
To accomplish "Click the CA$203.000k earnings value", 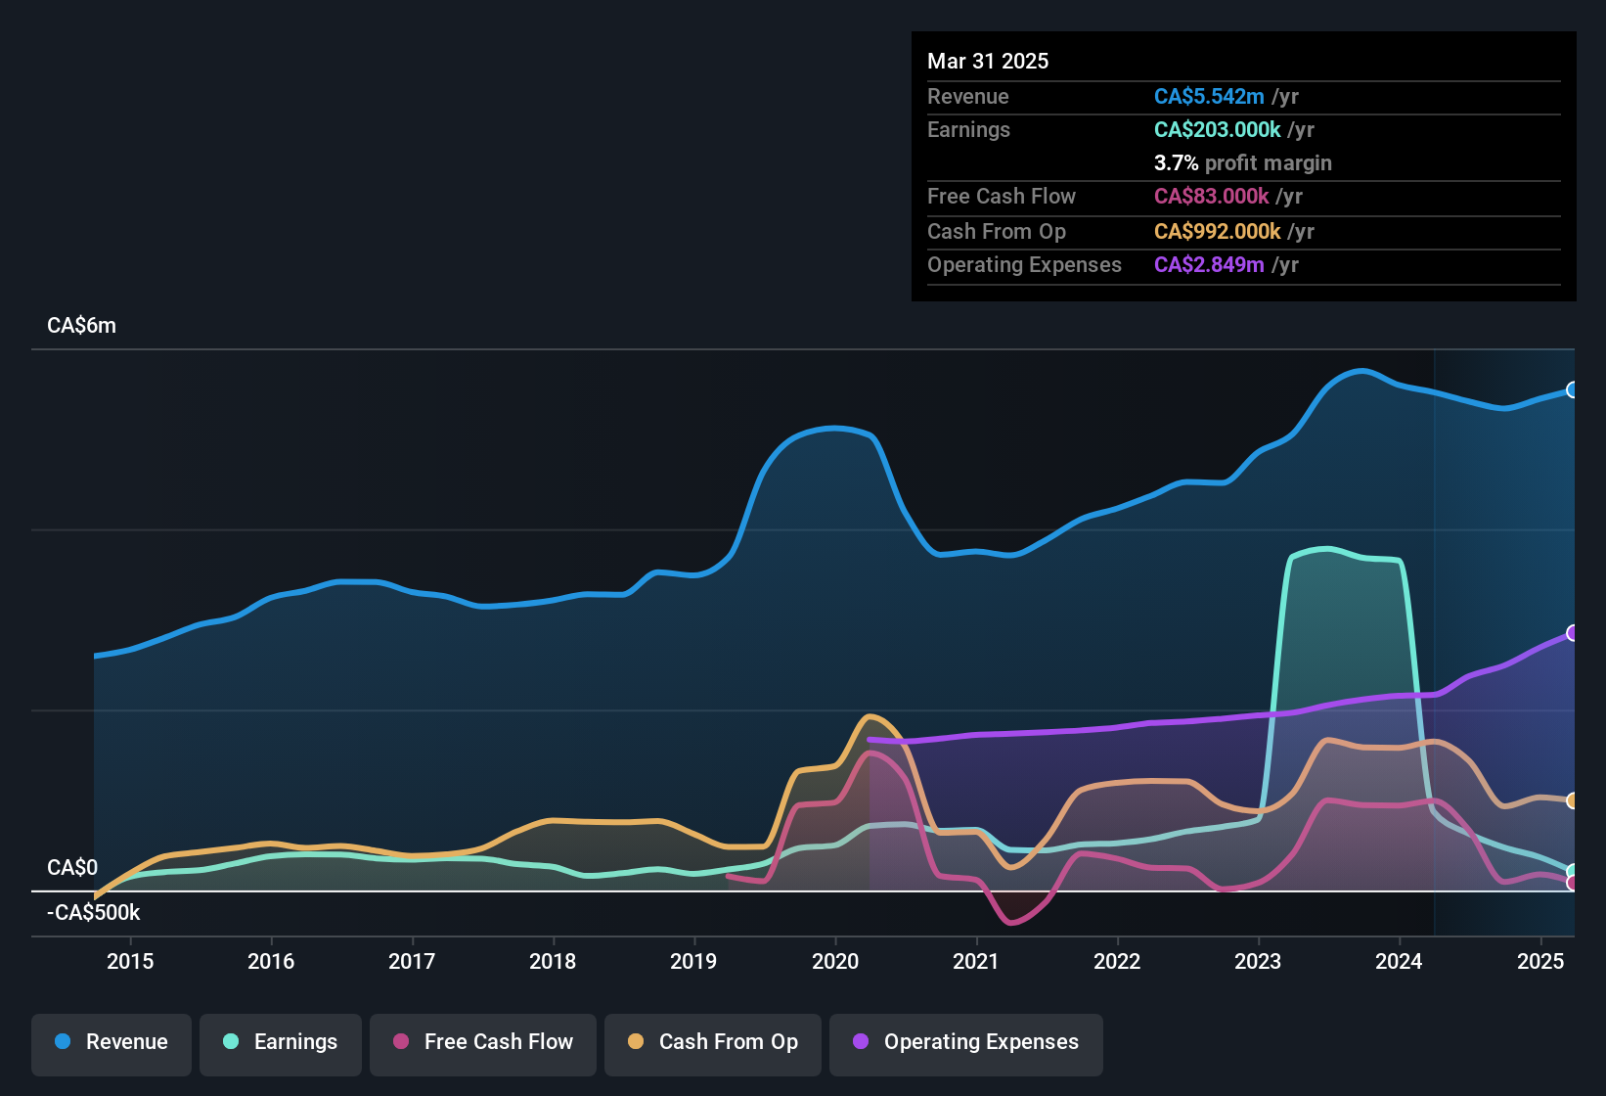I will (x=1217, y=130).
